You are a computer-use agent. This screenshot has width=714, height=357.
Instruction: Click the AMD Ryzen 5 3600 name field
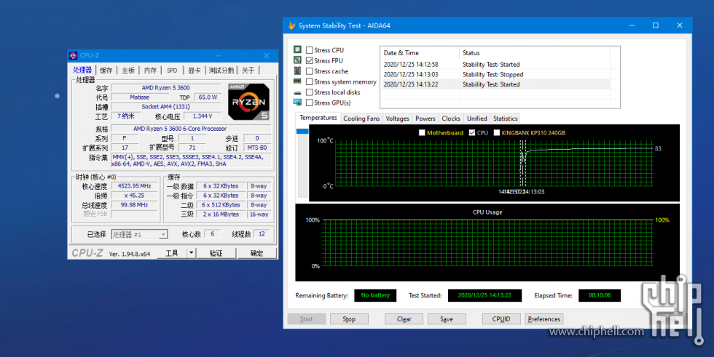coord(166,88)
